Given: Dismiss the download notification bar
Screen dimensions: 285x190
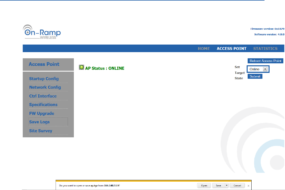Looking at the screenshot, I should coord(248,186).
